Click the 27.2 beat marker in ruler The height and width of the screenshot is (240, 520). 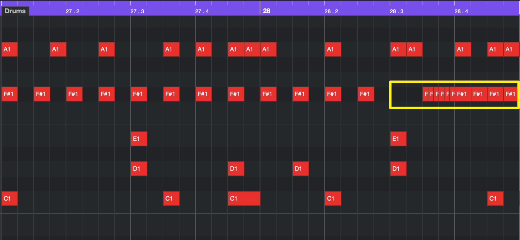[x=73, y=11]
